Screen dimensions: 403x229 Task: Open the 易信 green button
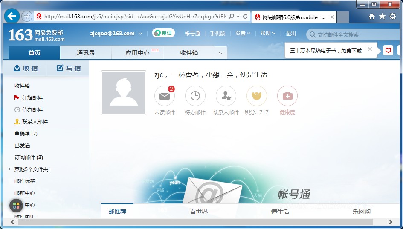[x=163, y=33]
